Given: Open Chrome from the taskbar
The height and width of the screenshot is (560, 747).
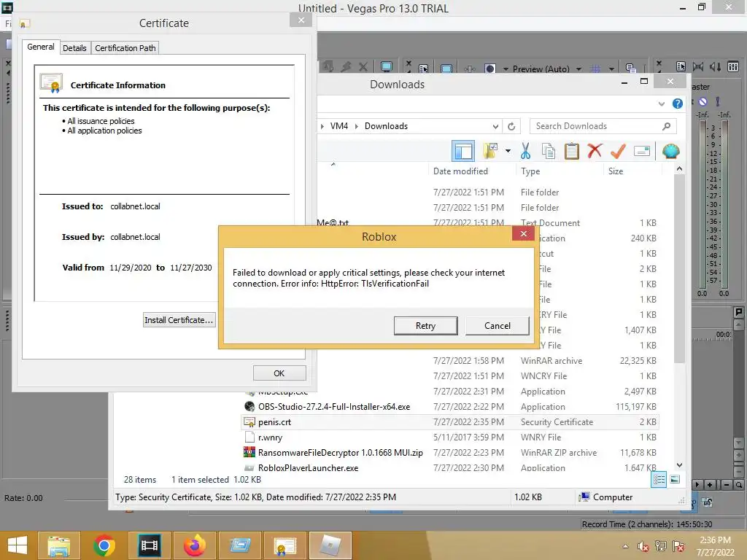Looking at the screenshot, I should point(104,545).
